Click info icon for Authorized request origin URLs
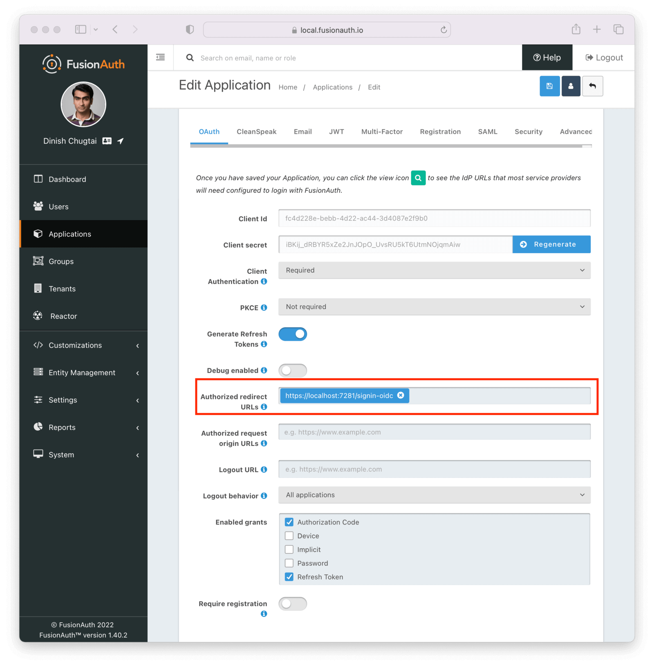The height and width of the screenshot is (666, 654). click(264, 443)
